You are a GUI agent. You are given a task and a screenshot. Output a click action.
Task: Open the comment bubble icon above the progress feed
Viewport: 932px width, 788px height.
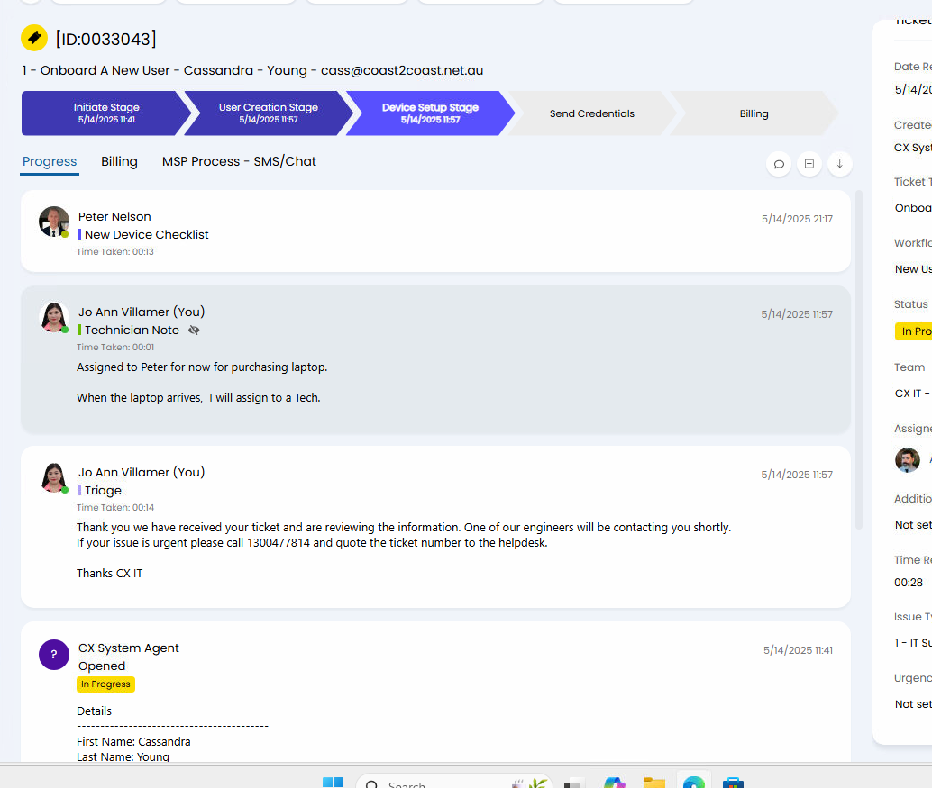(x=779, y=164)
